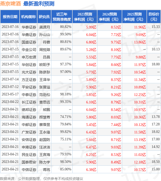The image size is (161, 181).
Task: Click the 民生证券 institution cell
Action: coord(29,155)
